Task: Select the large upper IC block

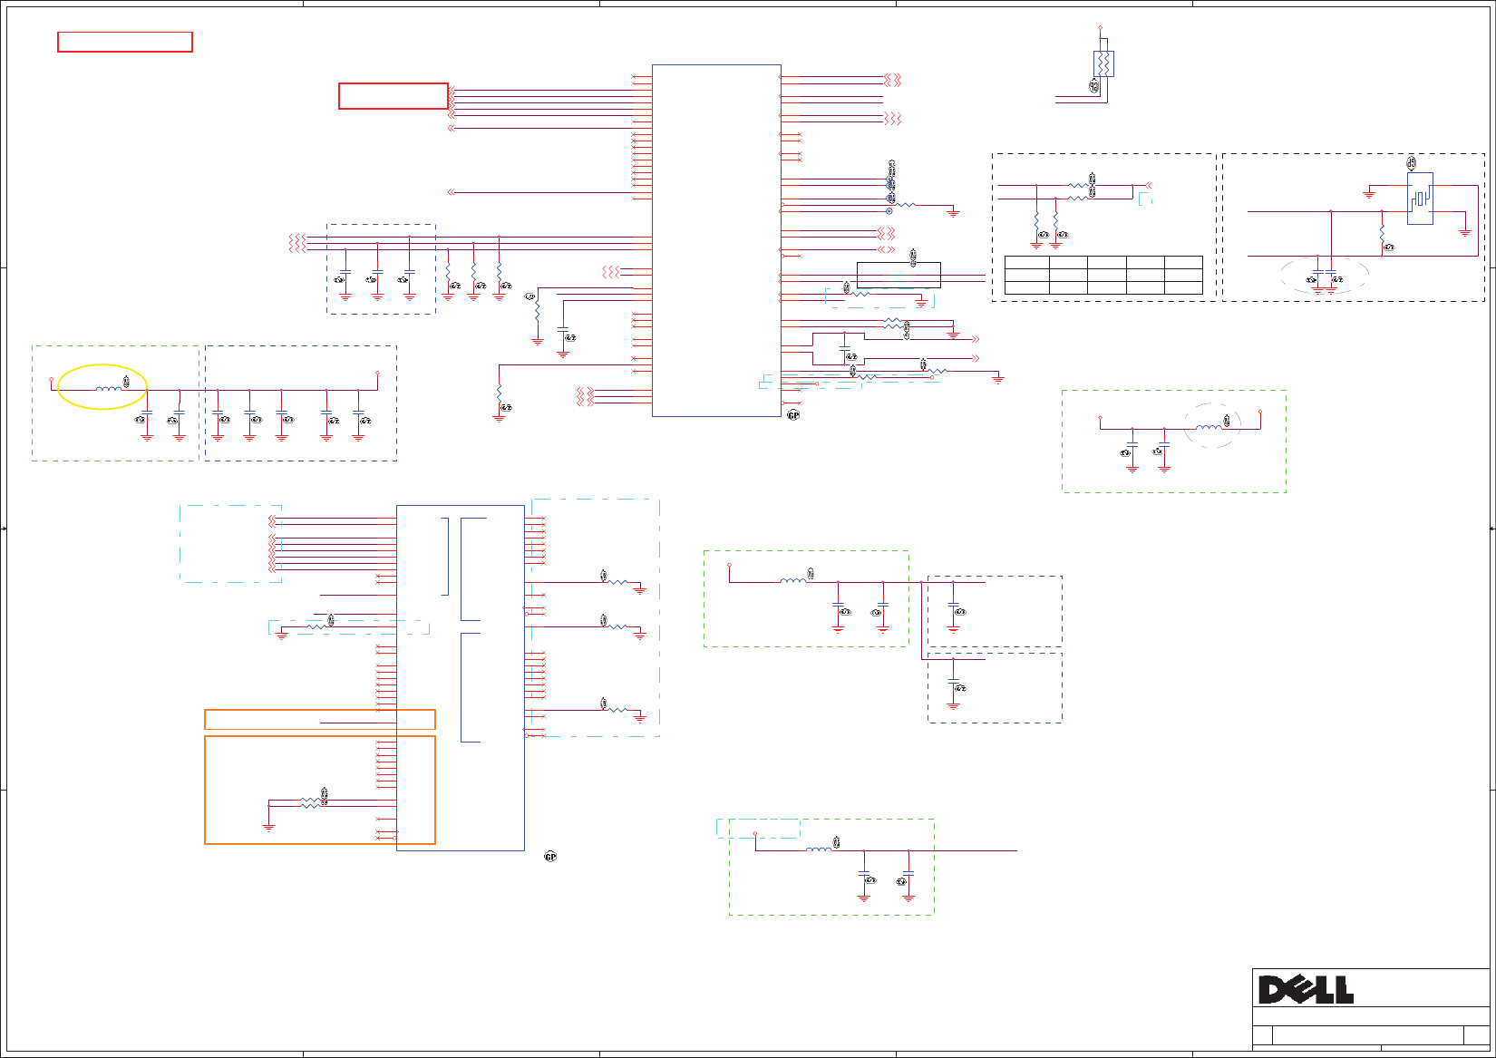Action: (716, 240)
